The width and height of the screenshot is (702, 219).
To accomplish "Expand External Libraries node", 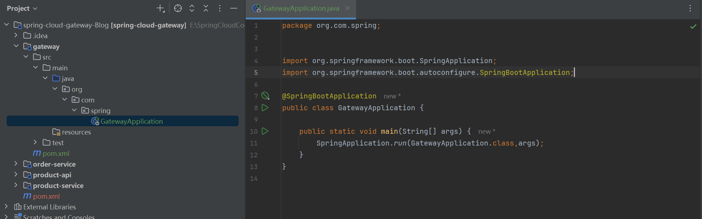I will 6,207.
